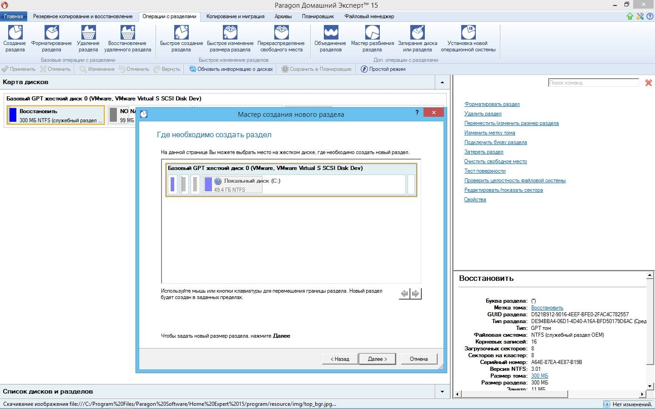Click Форматирование раздела ribbon icon

click(x=51, y=33)
